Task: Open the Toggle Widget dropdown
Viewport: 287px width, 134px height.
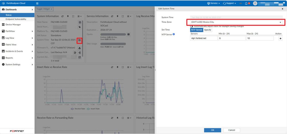Action: pyautogui.click(x=44, y=9)
